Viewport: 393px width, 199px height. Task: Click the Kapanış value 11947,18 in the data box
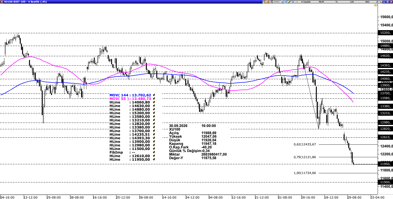pyautogui.click(x=209, y=144)
